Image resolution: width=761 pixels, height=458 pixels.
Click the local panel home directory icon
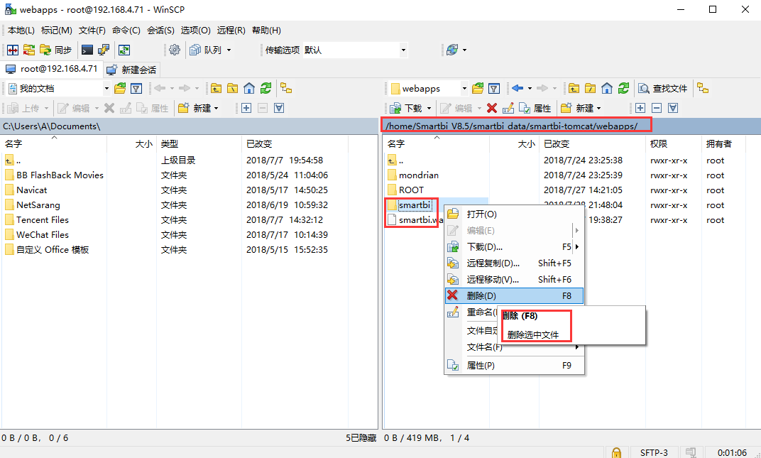(x=249, y=88)
